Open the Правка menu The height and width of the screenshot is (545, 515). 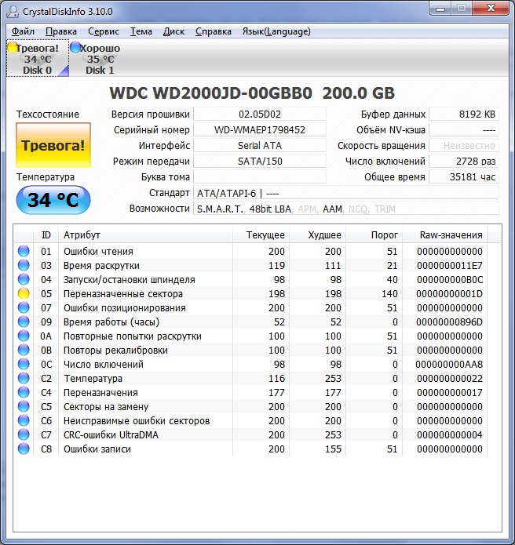pyautogui.click(x=61, y=31)
